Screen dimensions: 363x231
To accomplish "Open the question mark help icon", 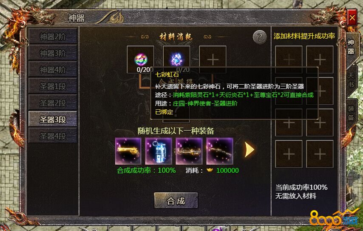I will click(260, 37).
